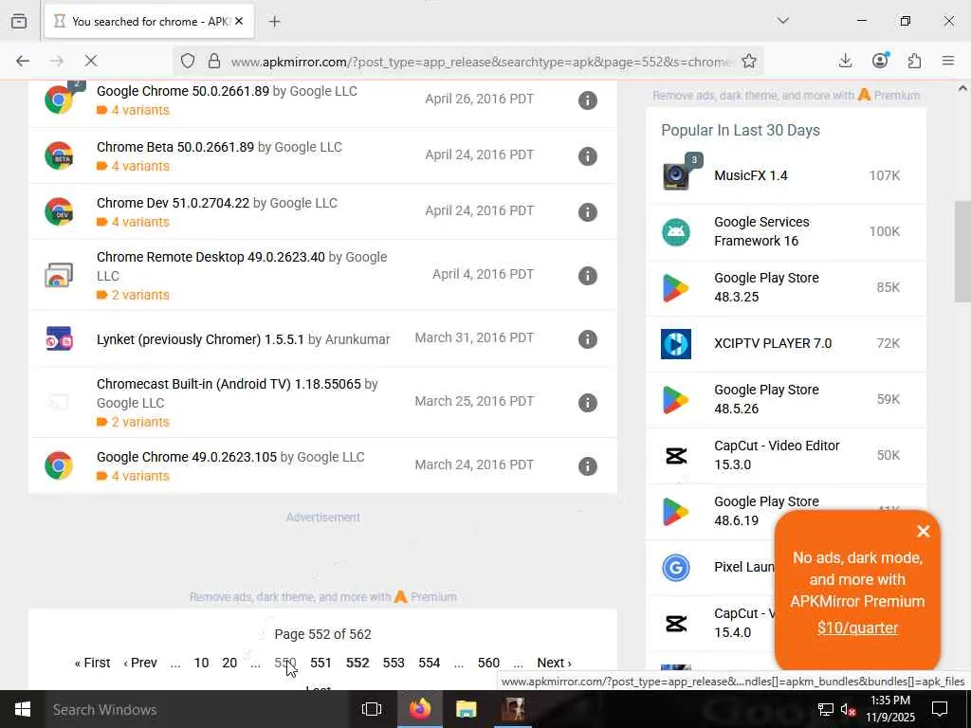
Task: Open info for Google Chrome 49.0.2623.105
Action: coord(587,466)
